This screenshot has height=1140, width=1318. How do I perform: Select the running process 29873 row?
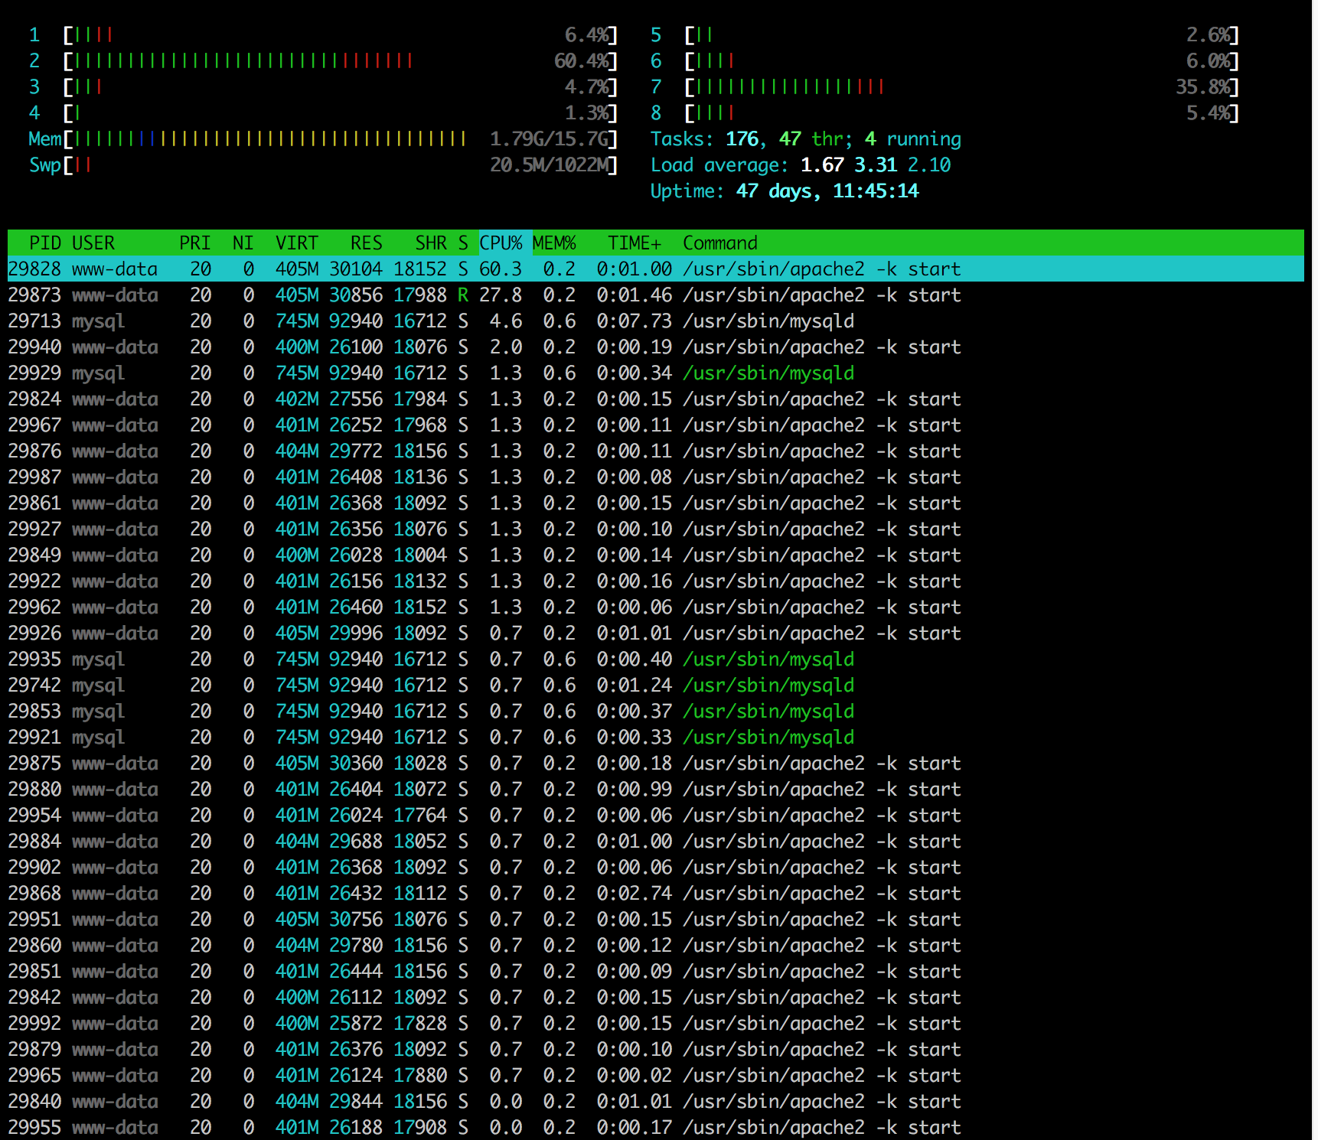[x=656, y=295]
